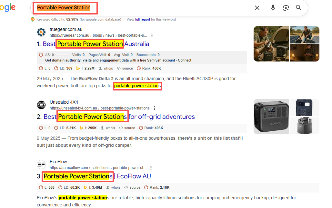Click Connect link for Semrush account
Viewport: 332px width, 208px height.
click(185, 60)
